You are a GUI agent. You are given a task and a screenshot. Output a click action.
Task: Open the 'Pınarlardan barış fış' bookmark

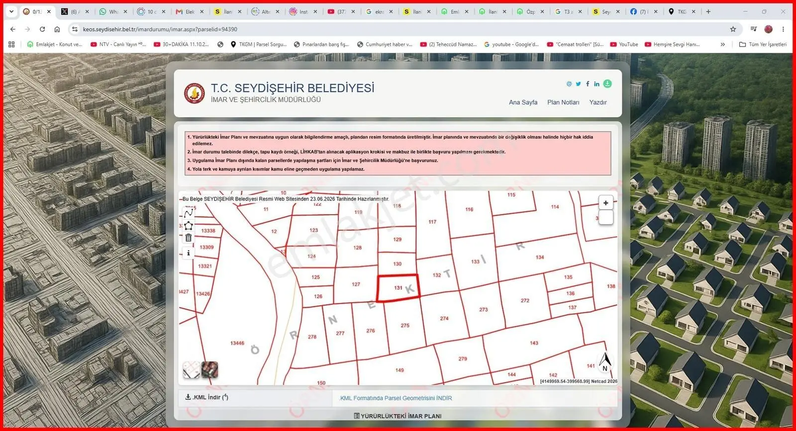coord(321,44)
